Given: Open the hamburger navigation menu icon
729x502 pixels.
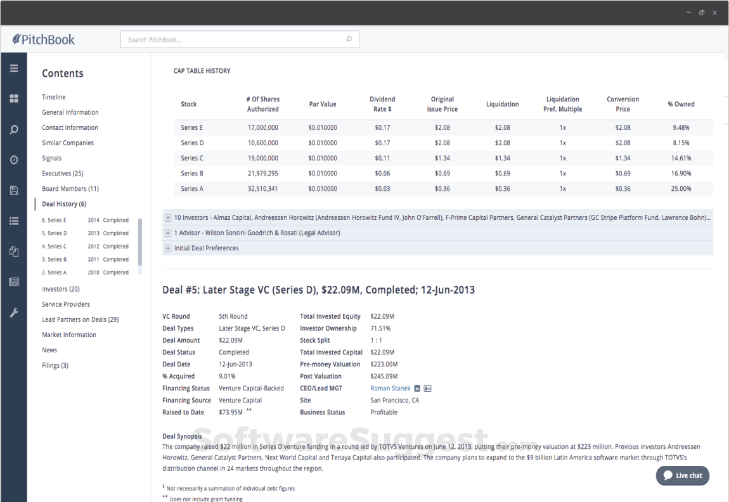Looking at the screenshot, I should 13,68.
